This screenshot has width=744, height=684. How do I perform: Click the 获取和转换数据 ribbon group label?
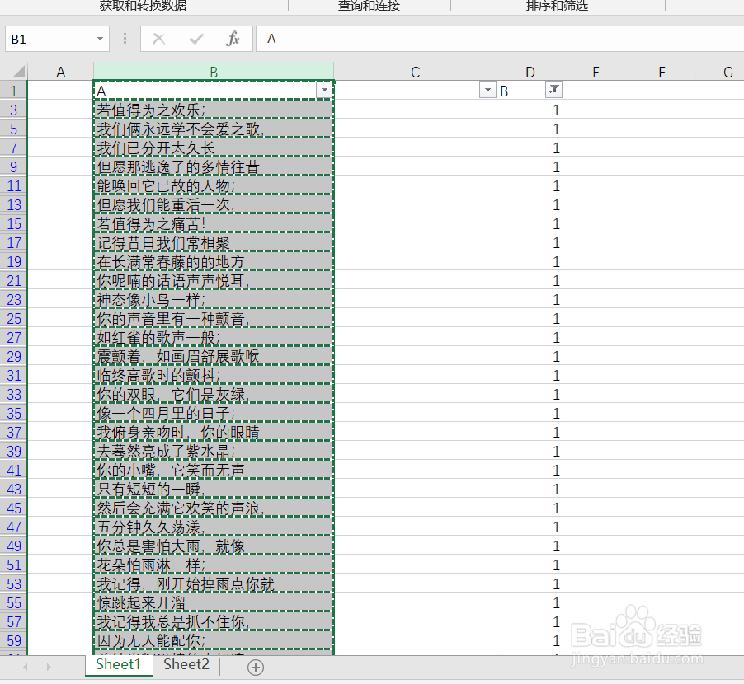tap(143, 5)
